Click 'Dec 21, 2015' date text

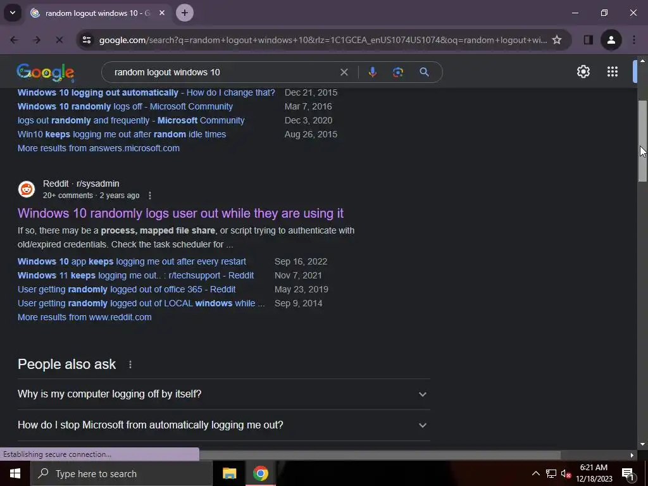311,92
